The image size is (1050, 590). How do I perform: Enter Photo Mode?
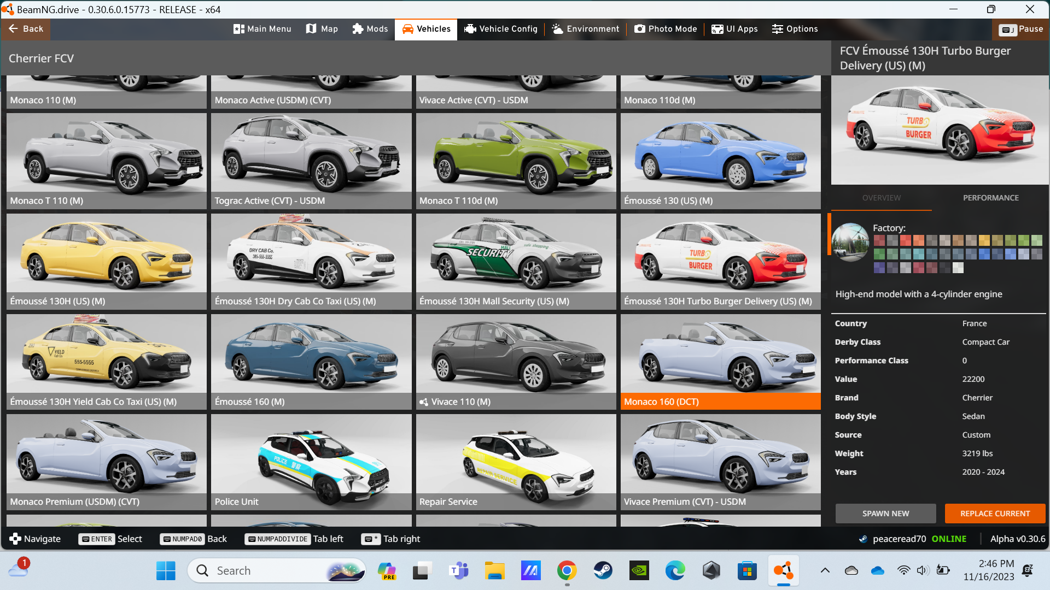click(666, 29)
